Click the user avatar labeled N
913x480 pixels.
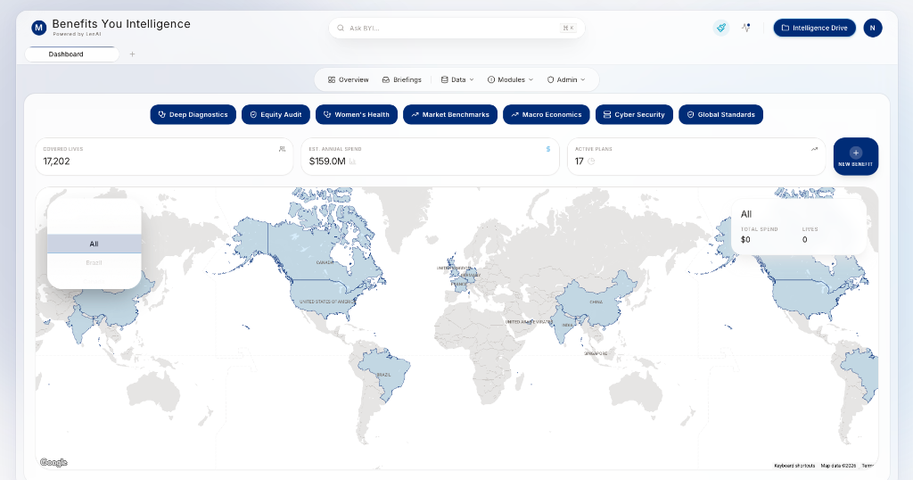coord(873,28)
